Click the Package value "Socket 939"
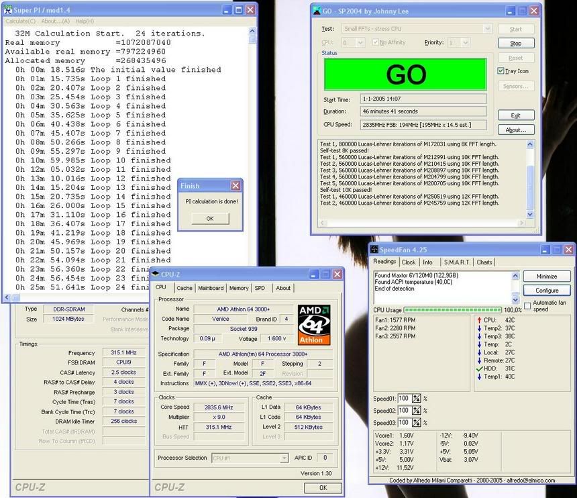 244,329
